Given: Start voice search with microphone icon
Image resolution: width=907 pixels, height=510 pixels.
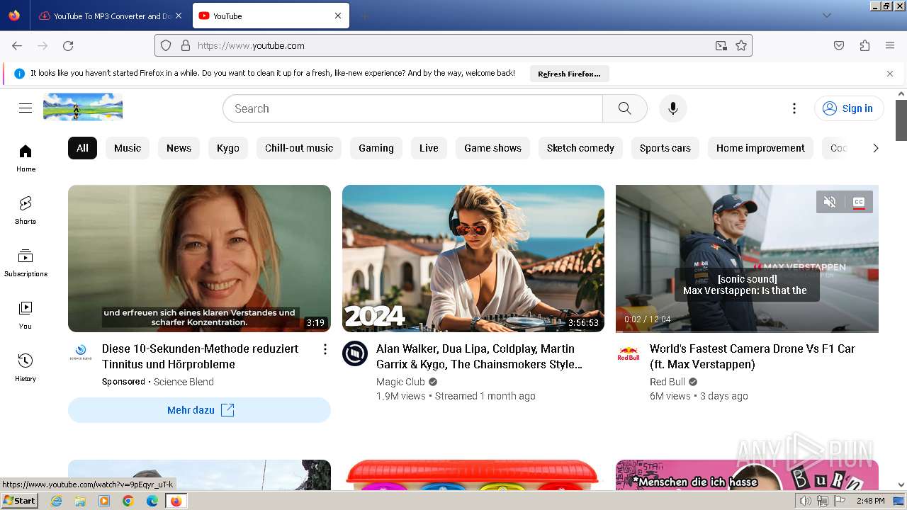Looking at the screenshot, I should [673, 108].
